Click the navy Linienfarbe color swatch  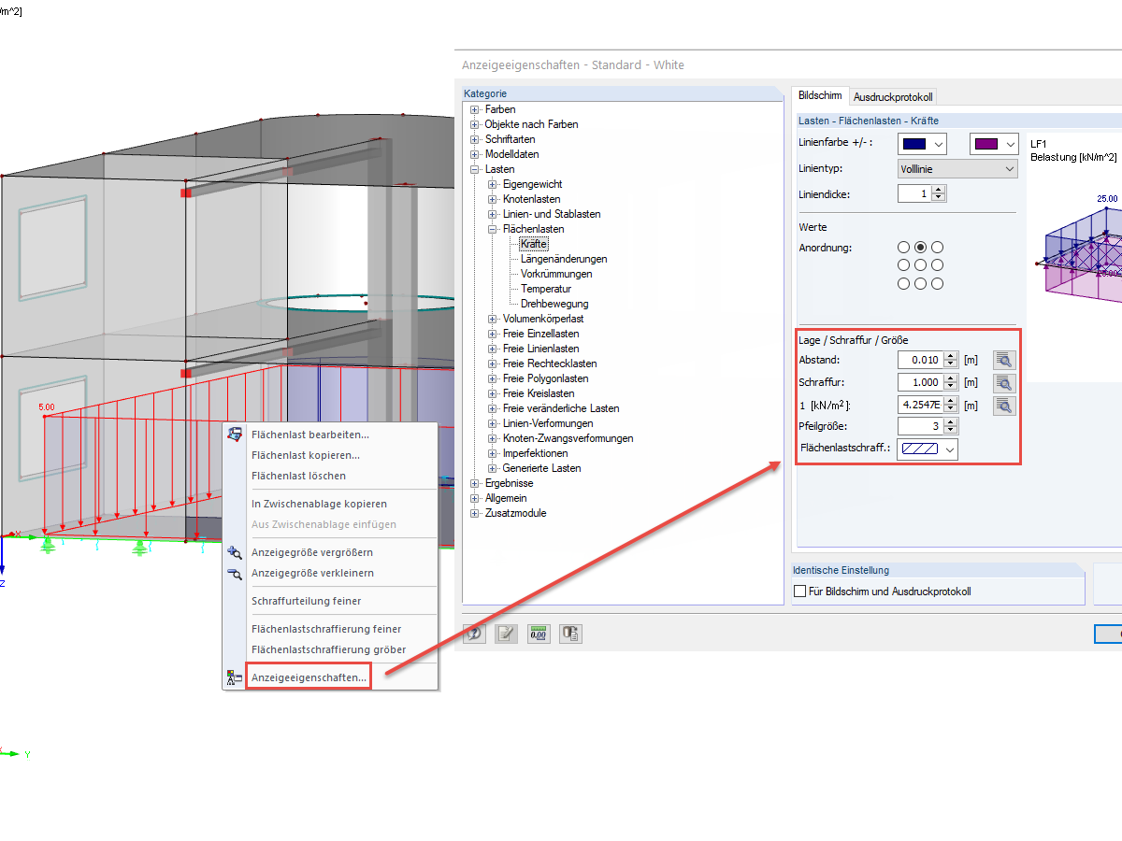tap(914, 144)
